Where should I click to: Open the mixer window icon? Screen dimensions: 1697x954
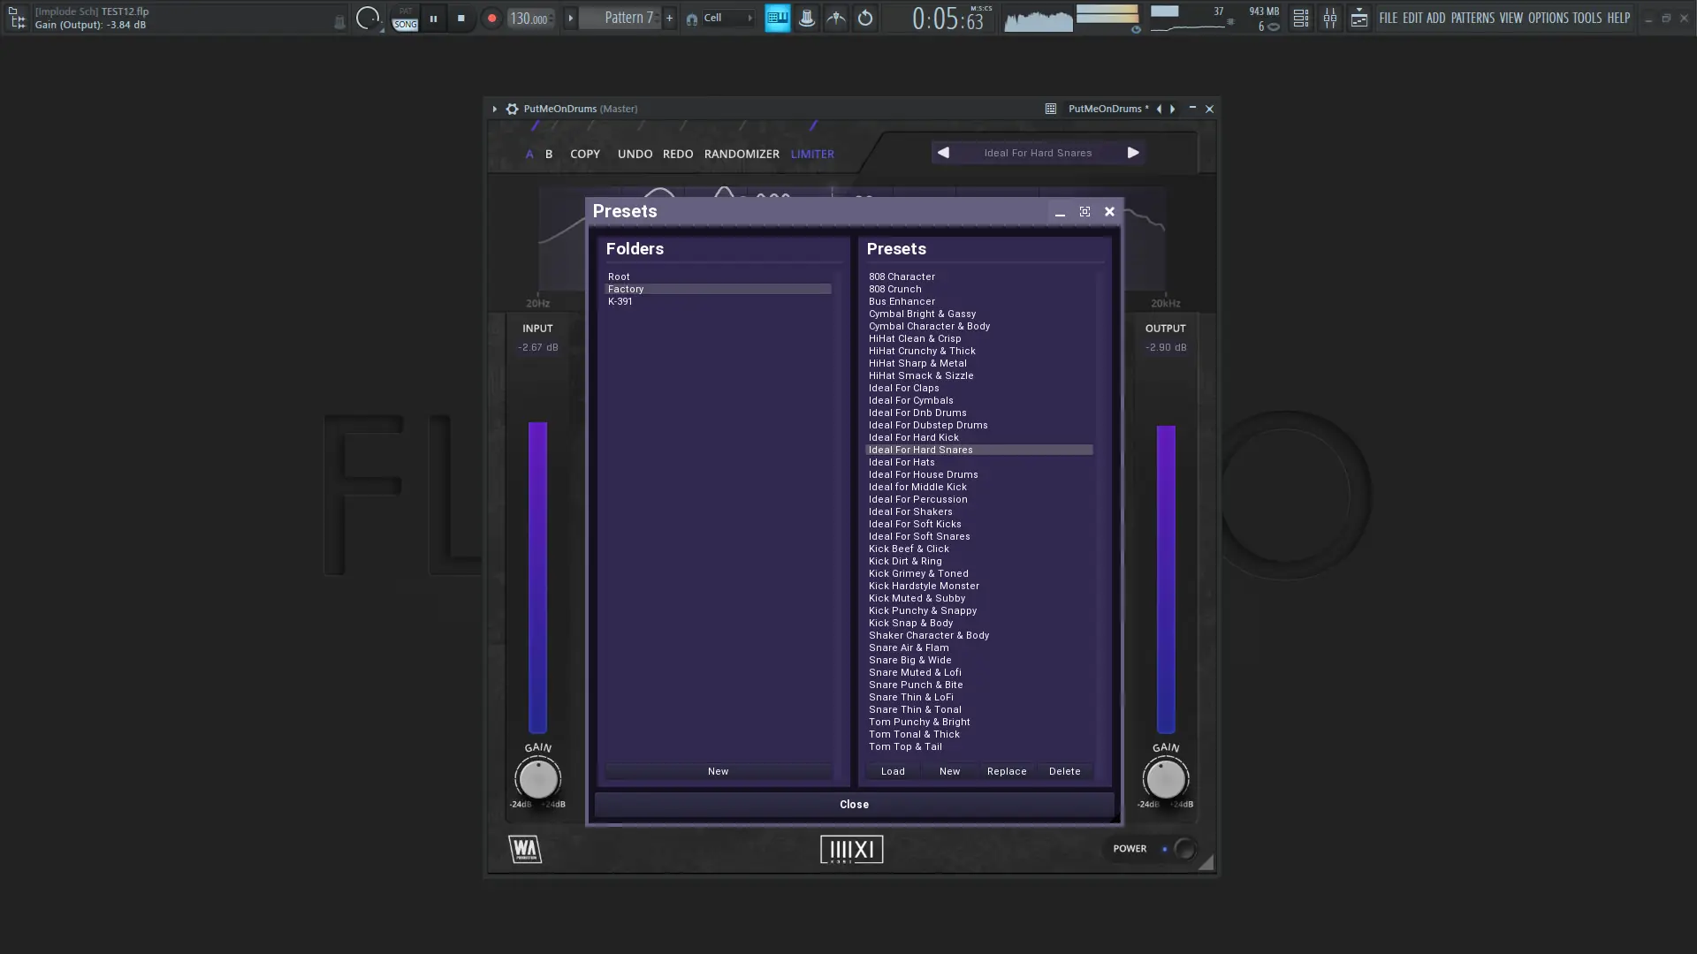[x=1329, y=18]
